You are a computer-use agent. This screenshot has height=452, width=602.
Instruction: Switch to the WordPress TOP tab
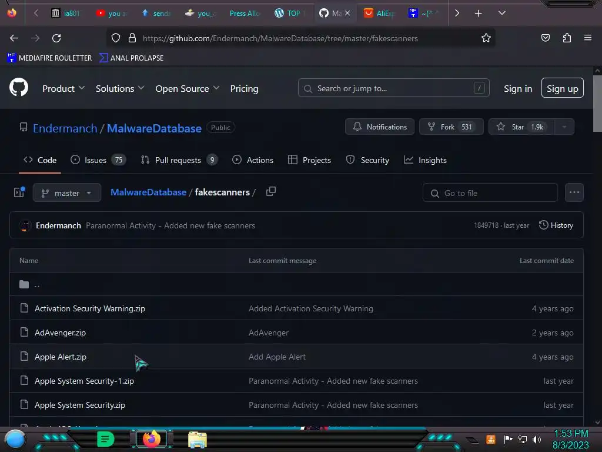pyautogui.click(x=289, y=13)
